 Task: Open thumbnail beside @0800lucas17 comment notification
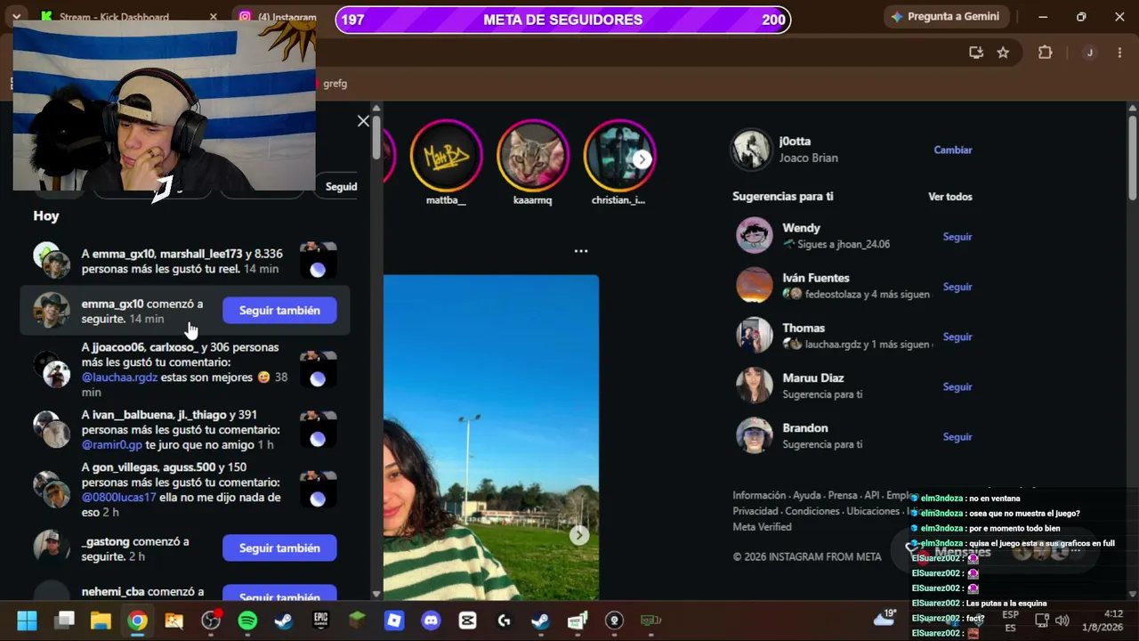pos(318,490)
